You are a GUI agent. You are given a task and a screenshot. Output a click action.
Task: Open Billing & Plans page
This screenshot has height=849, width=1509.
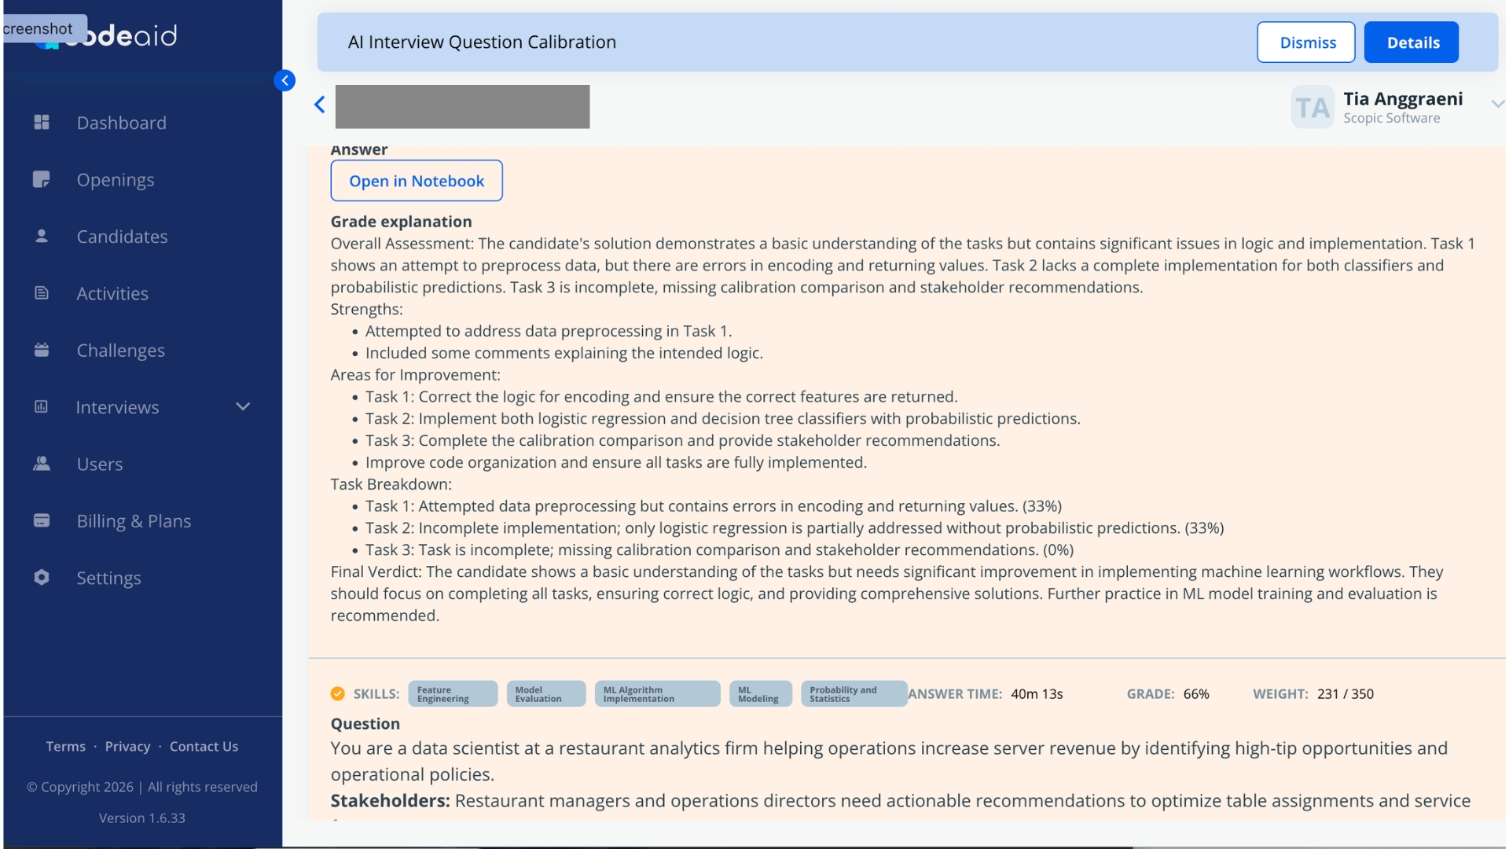click(x=134, y=521)
